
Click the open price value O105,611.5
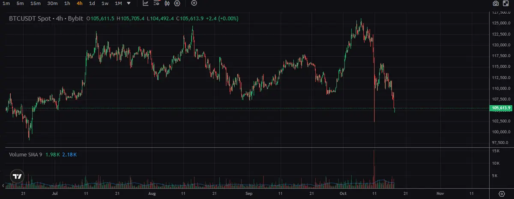coord(101,19)
